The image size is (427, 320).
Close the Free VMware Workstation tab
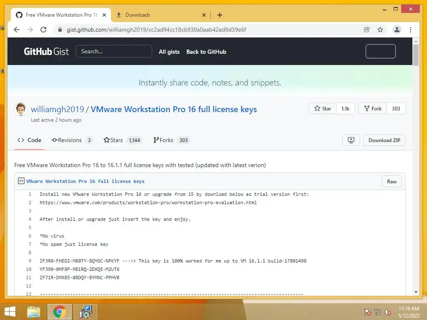click(104, 15)
